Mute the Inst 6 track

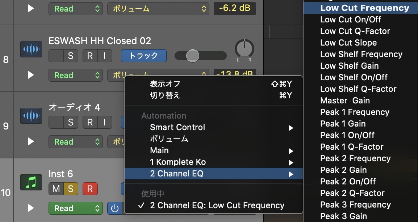click(x=56, y=189)
